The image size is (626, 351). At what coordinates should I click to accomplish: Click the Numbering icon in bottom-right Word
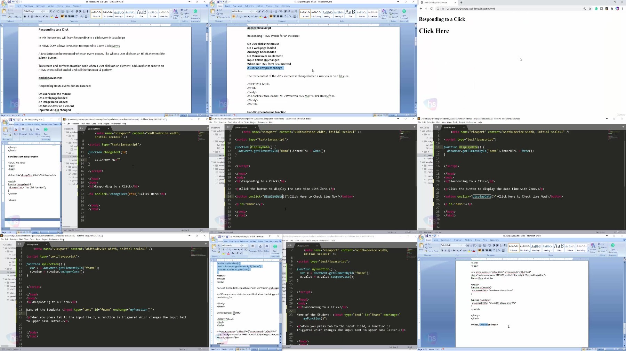coord(484,245)
